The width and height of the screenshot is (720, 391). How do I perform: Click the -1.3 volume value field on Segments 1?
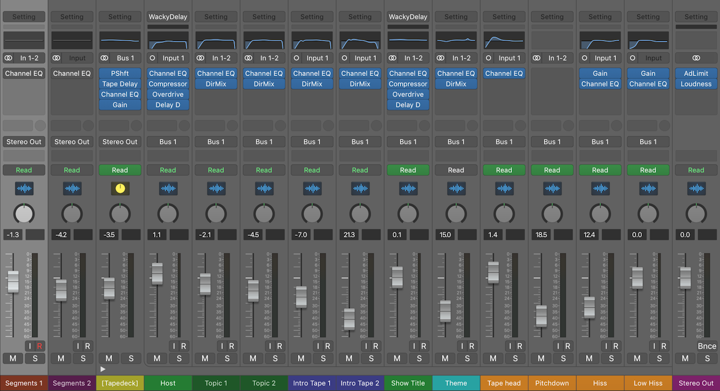[12, 235]
